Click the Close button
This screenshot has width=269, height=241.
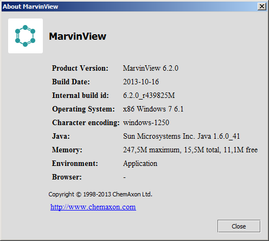(x=239, y=226)
